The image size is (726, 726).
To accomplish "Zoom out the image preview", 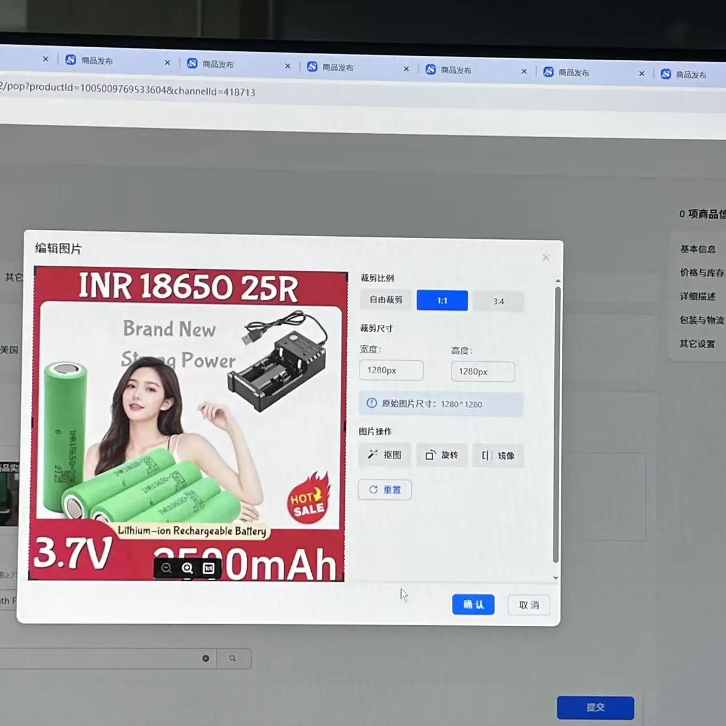I will tap(166, 568).
